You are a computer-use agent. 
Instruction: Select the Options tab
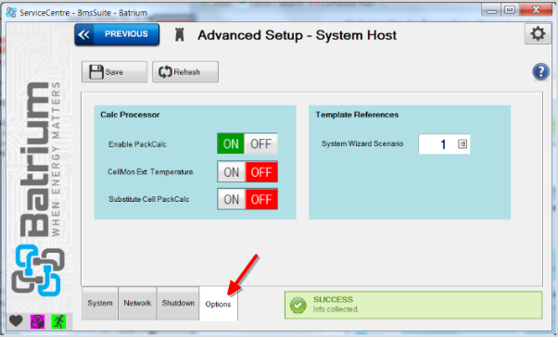point(218,305)
